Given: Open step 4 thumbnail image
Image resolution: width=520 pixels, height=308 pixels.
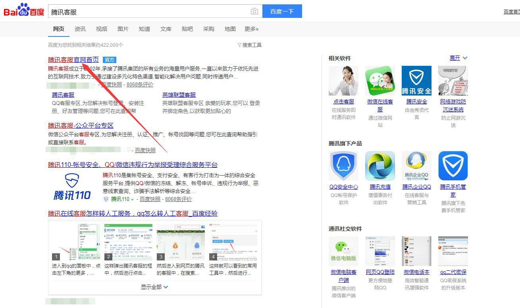Looking at the screenshot, I should pyautogui.click(x=233, y=242).
